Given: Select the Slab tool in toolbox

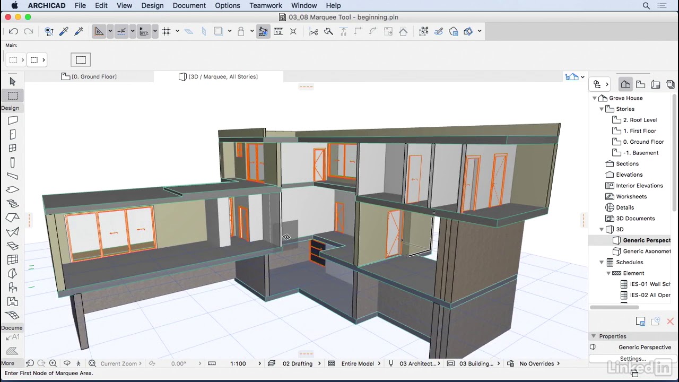Looking at the screenshot, I should coord(13,190).
